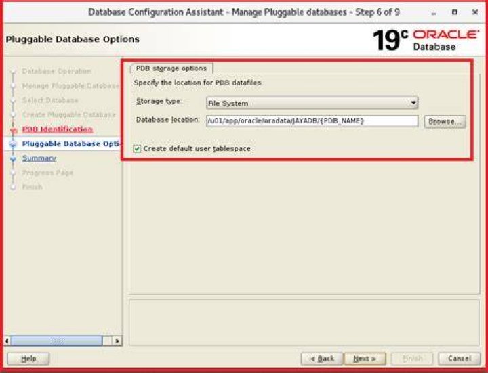This screenshot has height=373, width=488.
Task: Click the Manage Pluggable Database step label
Action: point(71,86)
